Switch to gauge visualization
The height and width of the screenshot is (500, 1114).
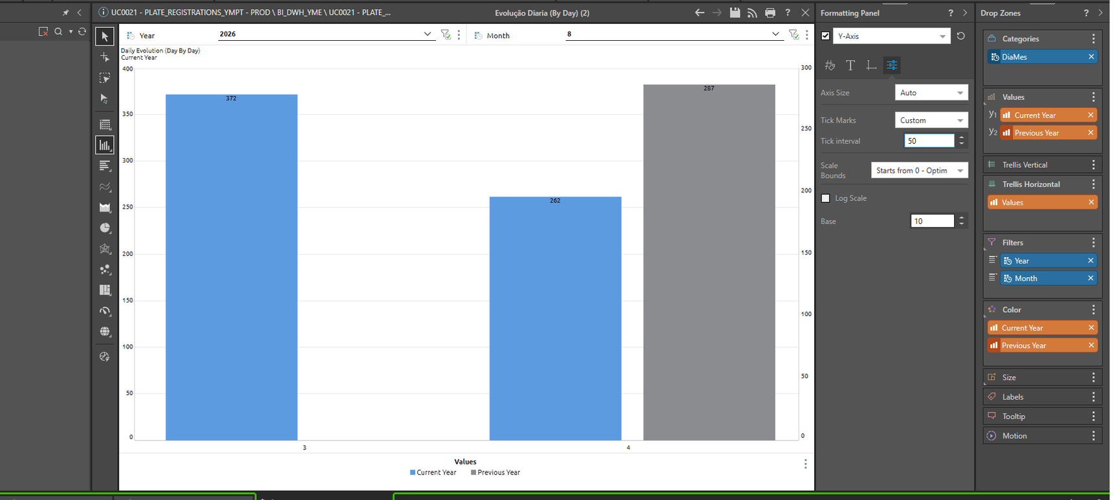(105, 311)
